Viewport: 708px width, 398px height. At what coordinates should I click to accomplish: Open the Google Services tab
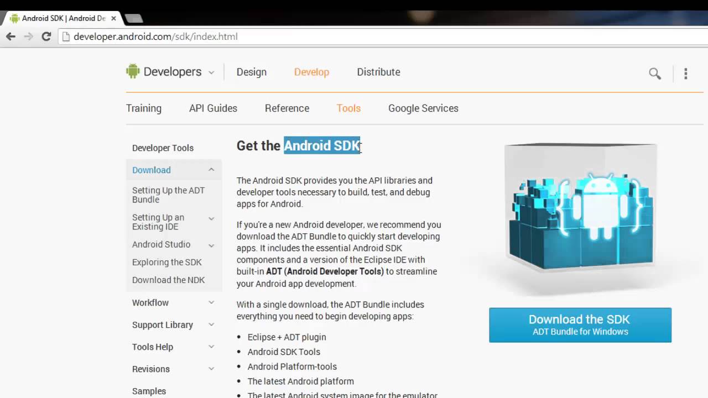click(x=423, y=108)
